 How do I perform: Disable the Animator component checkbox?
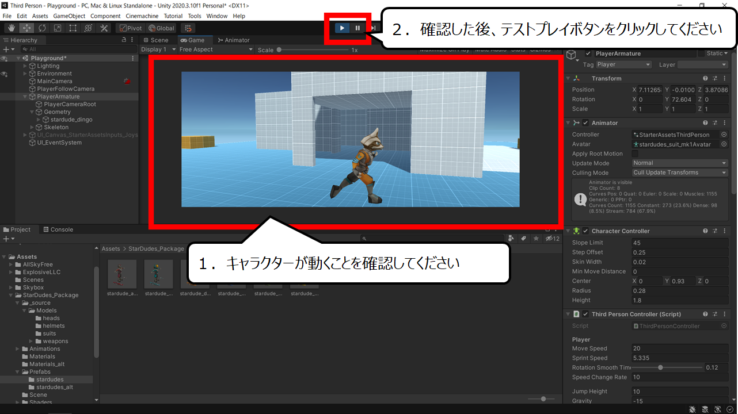click(x=585, y=122)
